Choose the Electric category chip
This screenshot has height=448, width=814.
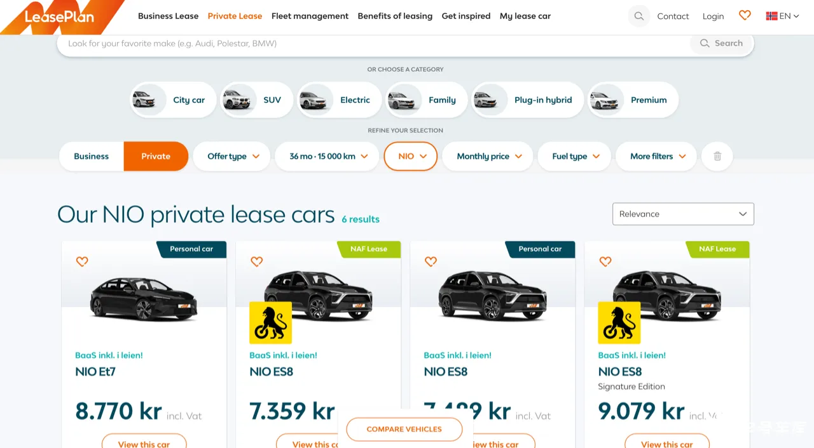click(339, 100)
